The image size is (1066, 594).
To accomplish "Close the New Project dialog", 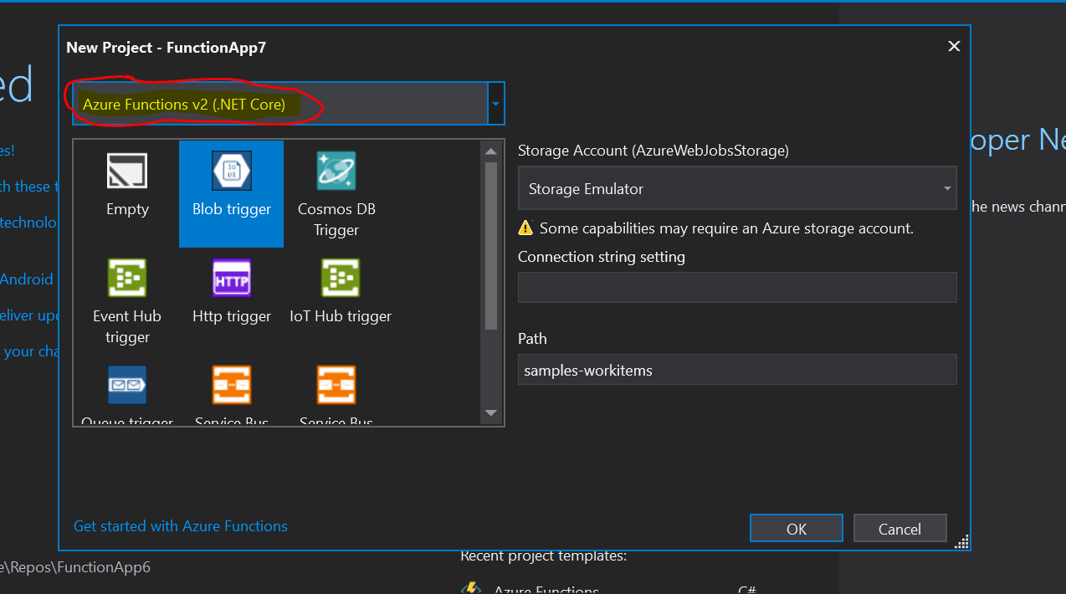I will (954, 46).
